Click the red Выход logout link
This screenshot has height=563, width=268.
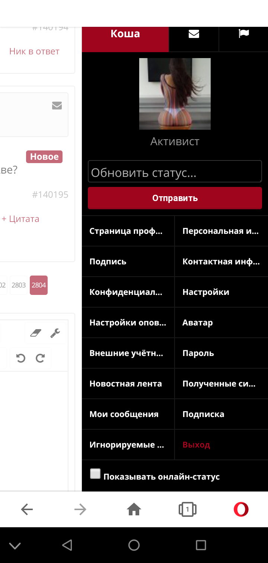pyautogui.click(x=196, y=445)
